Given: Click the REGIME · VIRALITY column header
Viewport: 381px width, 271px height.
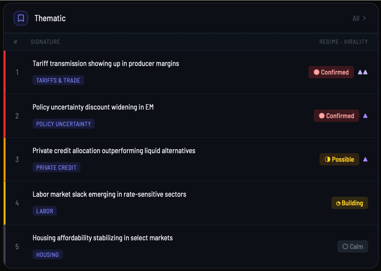Looking at the screenshot, I should click(344, 42).
